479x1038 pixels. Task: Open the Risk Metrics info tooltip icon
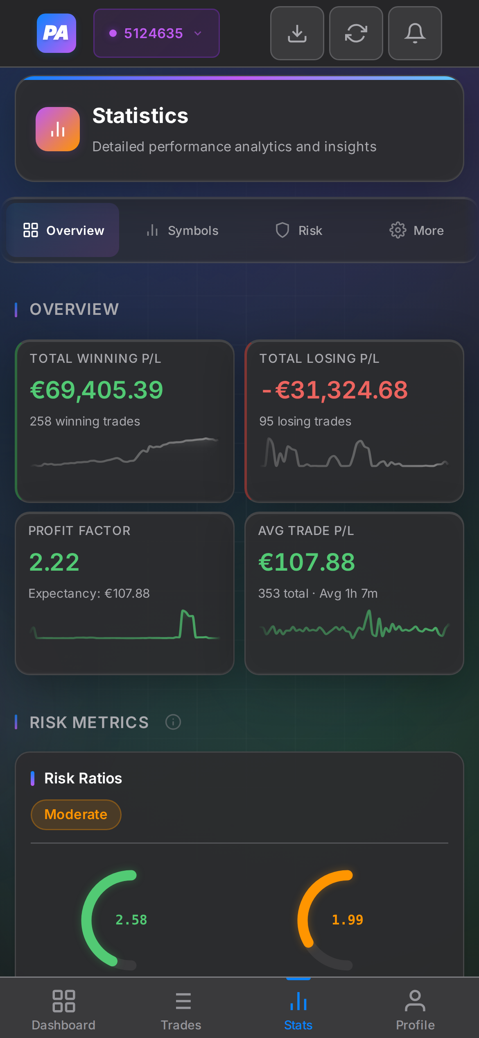pyautogui.click(x=173, y=722)
